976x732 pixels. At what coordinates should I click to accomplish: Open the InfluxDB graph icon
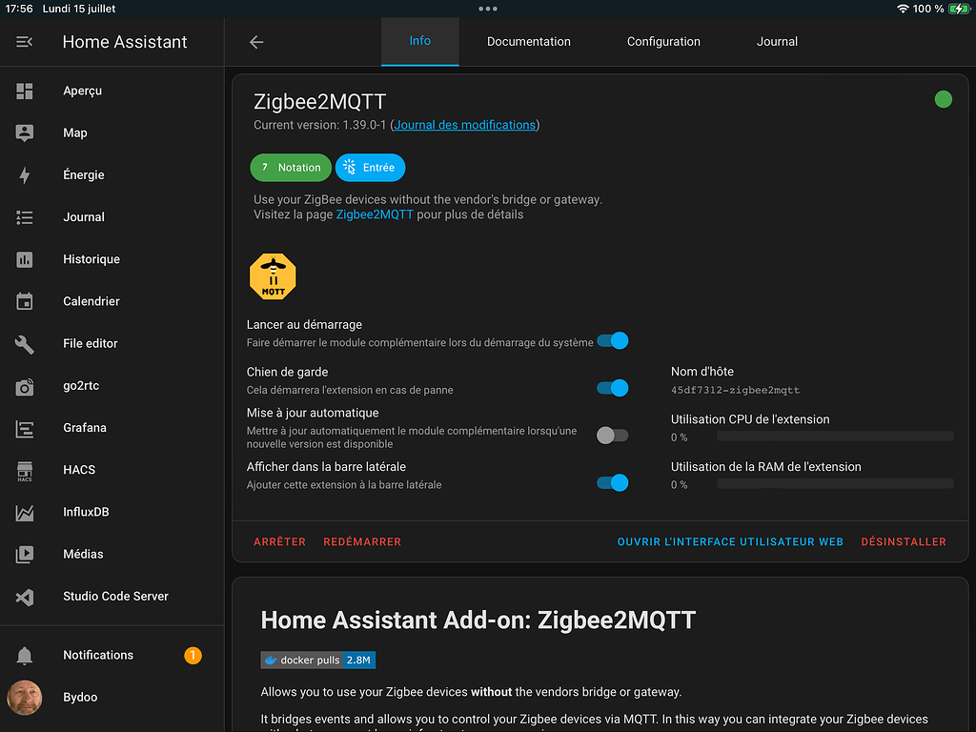(24, 512)
